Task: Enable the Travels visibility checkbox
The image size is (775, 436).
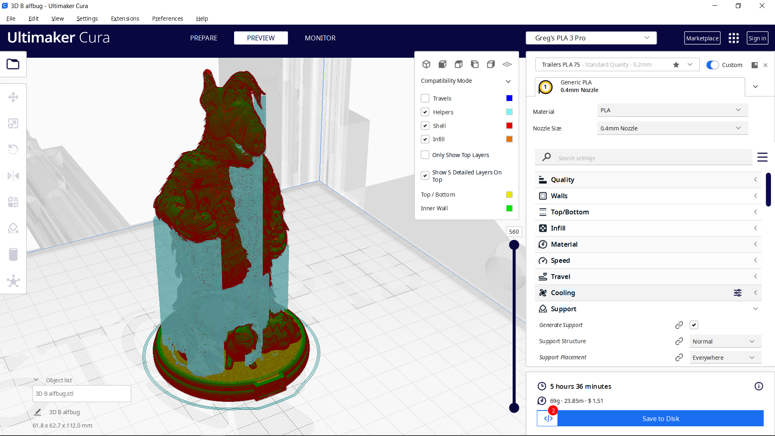Action: click(425, 98)
